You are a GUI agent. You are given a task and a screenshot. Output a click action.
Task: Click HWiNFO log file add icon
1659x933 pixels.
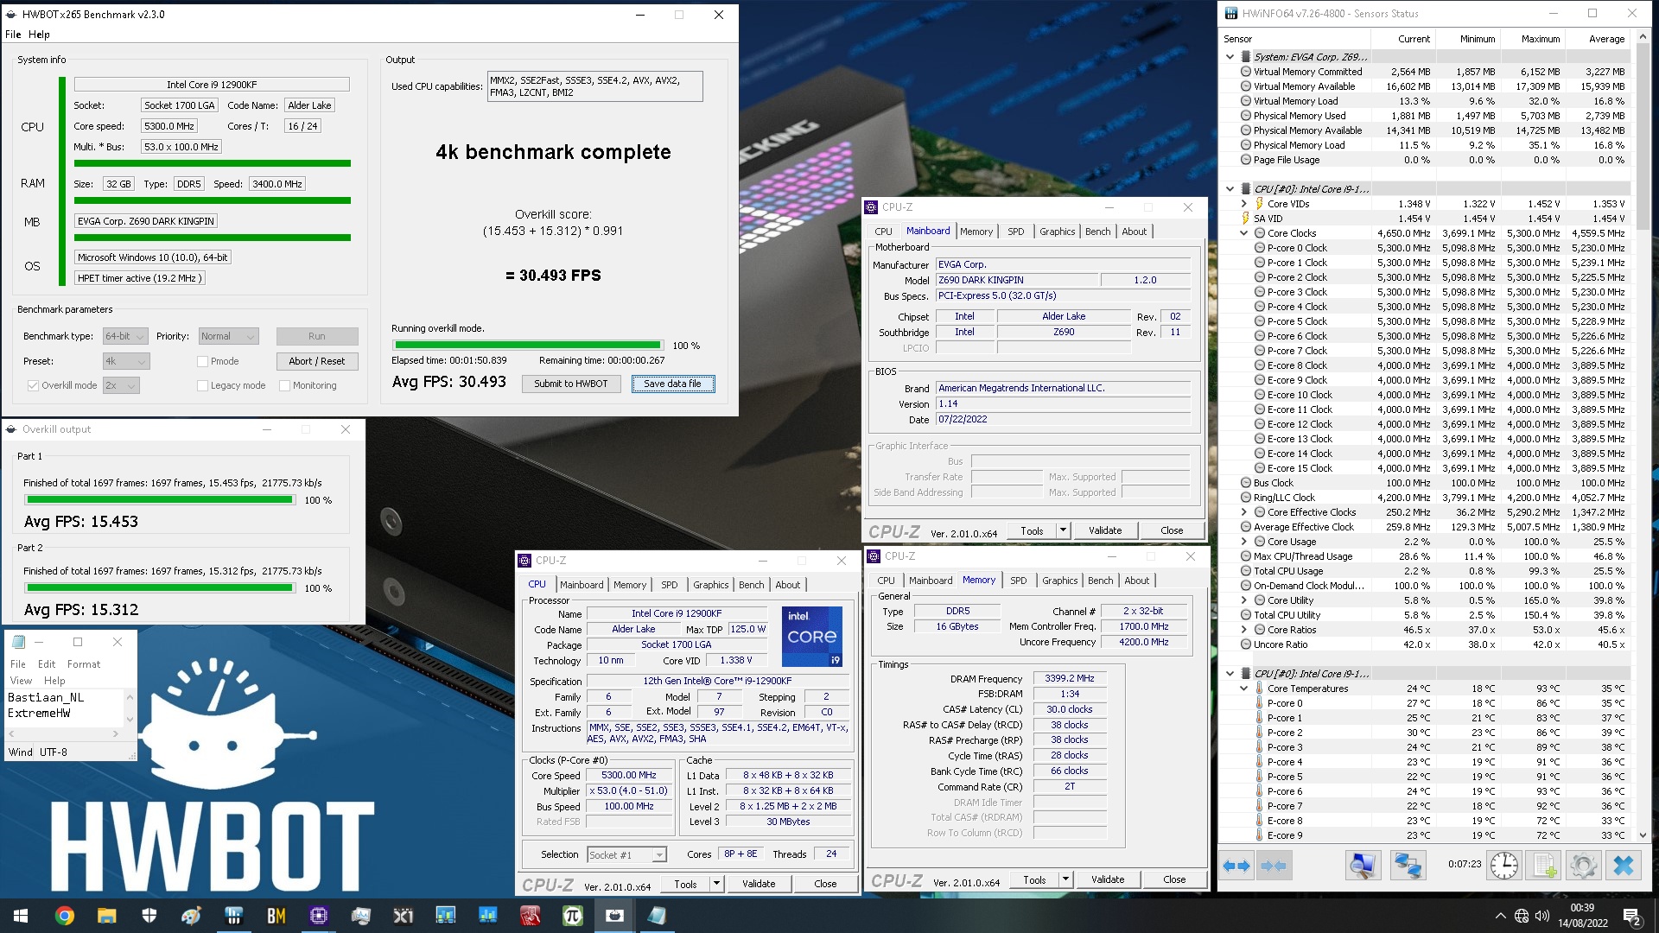(x=1544, y=866)
